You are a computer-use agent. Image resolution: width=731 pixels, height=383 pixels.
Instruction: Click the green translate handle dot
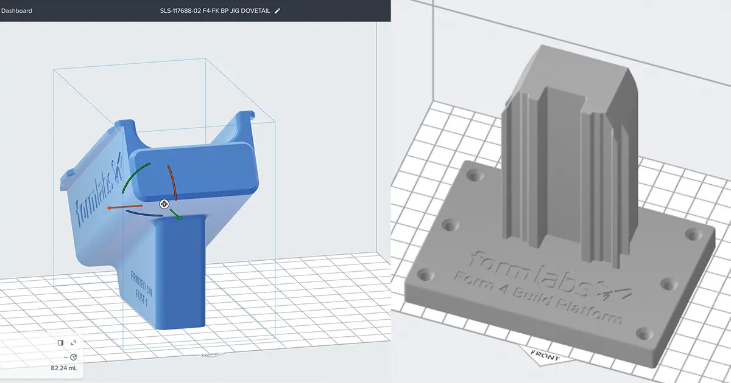click(180, 218)
